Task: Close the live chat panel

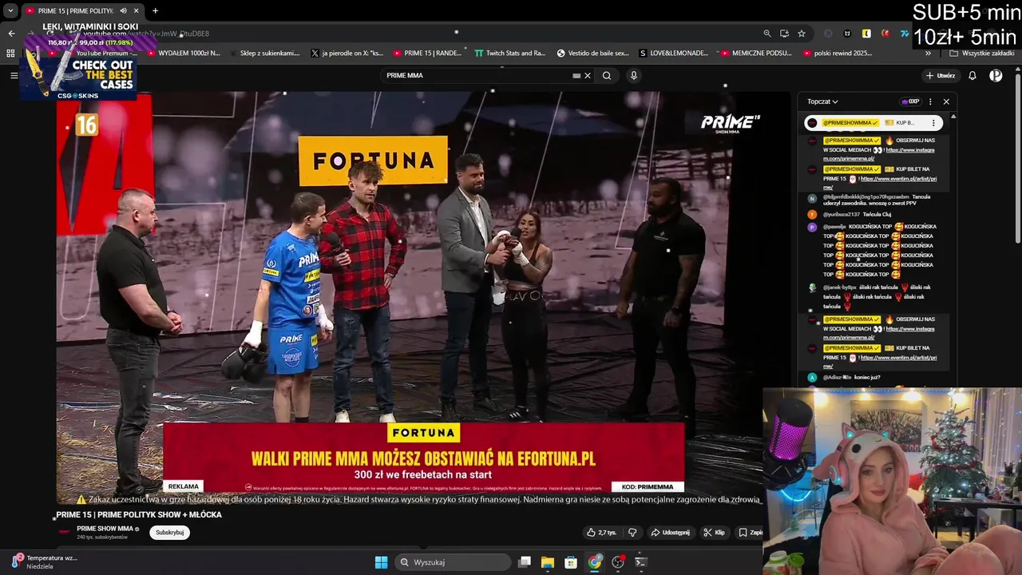Action: pos(946,101)
